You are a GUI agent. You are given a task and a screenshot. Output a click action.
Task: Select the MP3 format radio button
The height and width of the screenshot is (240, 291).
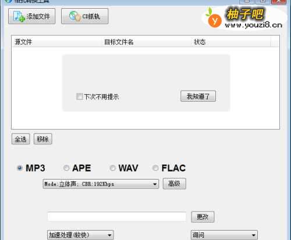[20, 168]
